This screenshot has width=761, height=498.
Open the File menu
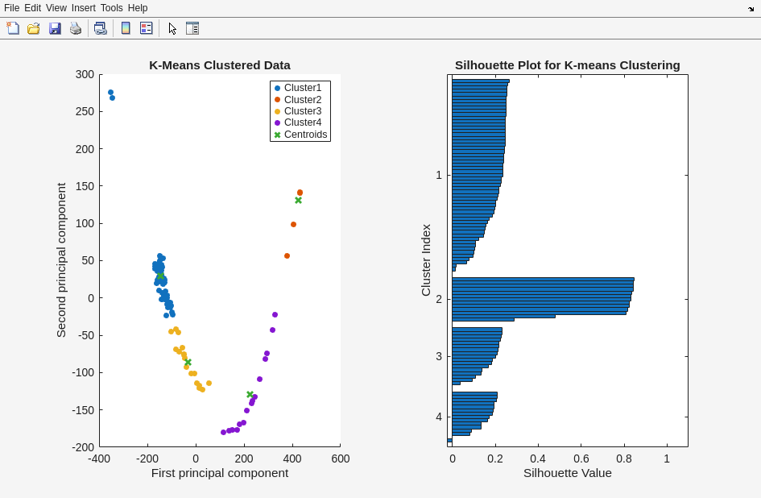point(11,8)
